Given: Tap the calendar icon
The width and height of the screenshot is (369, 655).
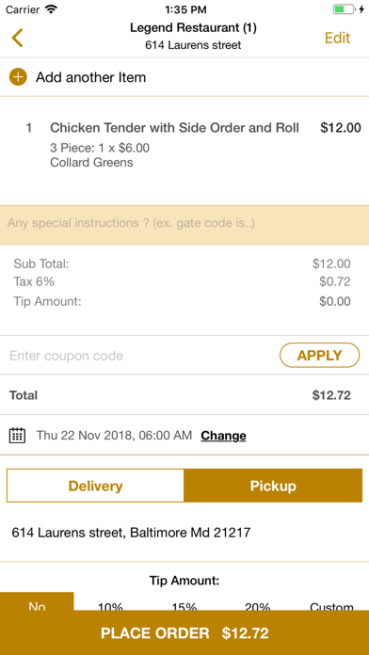Looking at the screenshot, I should point(17,436).
